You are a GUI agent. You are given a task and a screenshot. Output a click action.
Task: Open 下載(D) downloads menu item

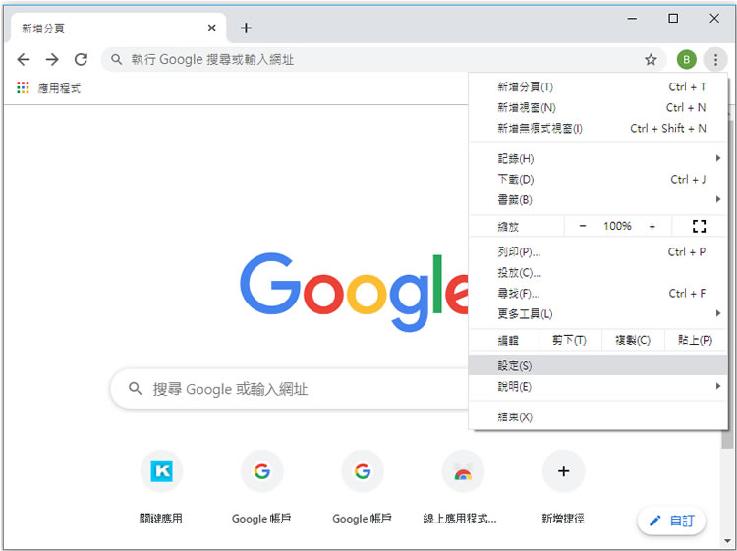pyautogui.click(x=597, y=180)
